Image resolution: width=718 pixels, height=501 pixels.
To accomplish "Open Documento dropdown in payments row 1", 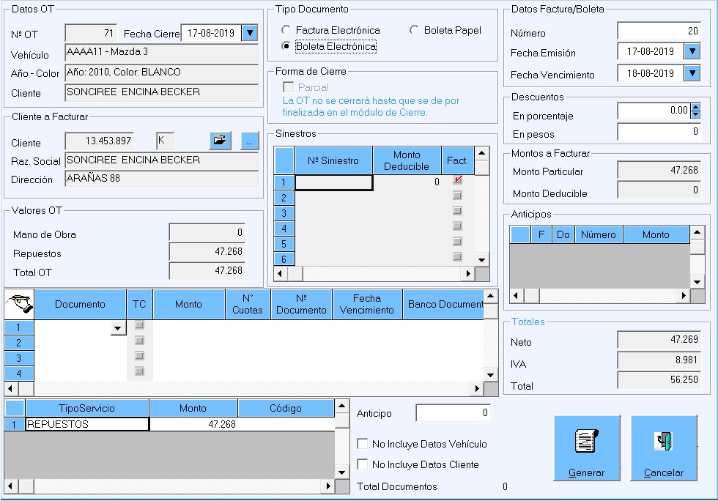I will pos(119,329).
